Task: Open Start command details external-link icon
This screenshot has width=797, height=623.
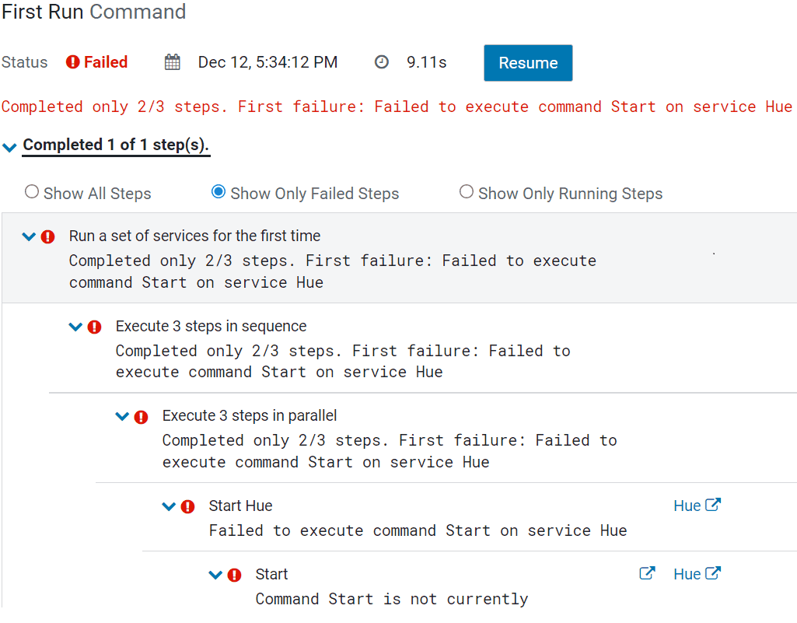Action: (647, 573)
